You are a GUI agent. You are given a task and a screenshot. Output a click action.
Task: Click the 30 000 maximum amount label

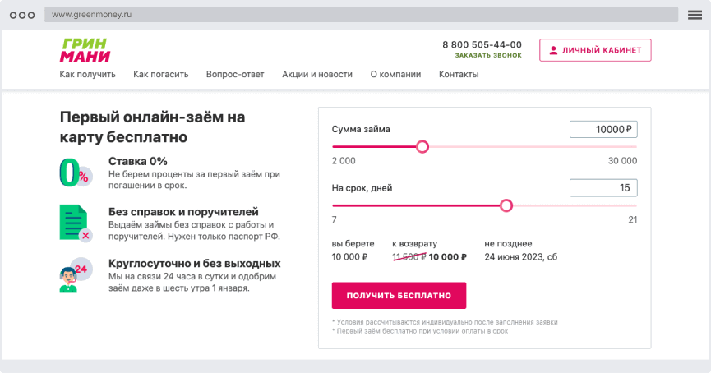point(622,161)
